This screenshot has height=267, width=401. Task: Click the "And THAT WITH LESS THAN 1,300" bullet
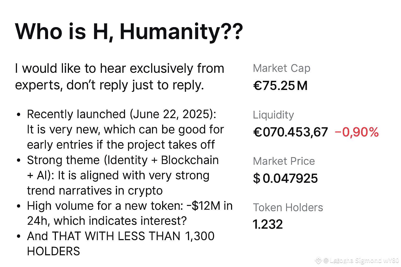click(x=121, y=236)
